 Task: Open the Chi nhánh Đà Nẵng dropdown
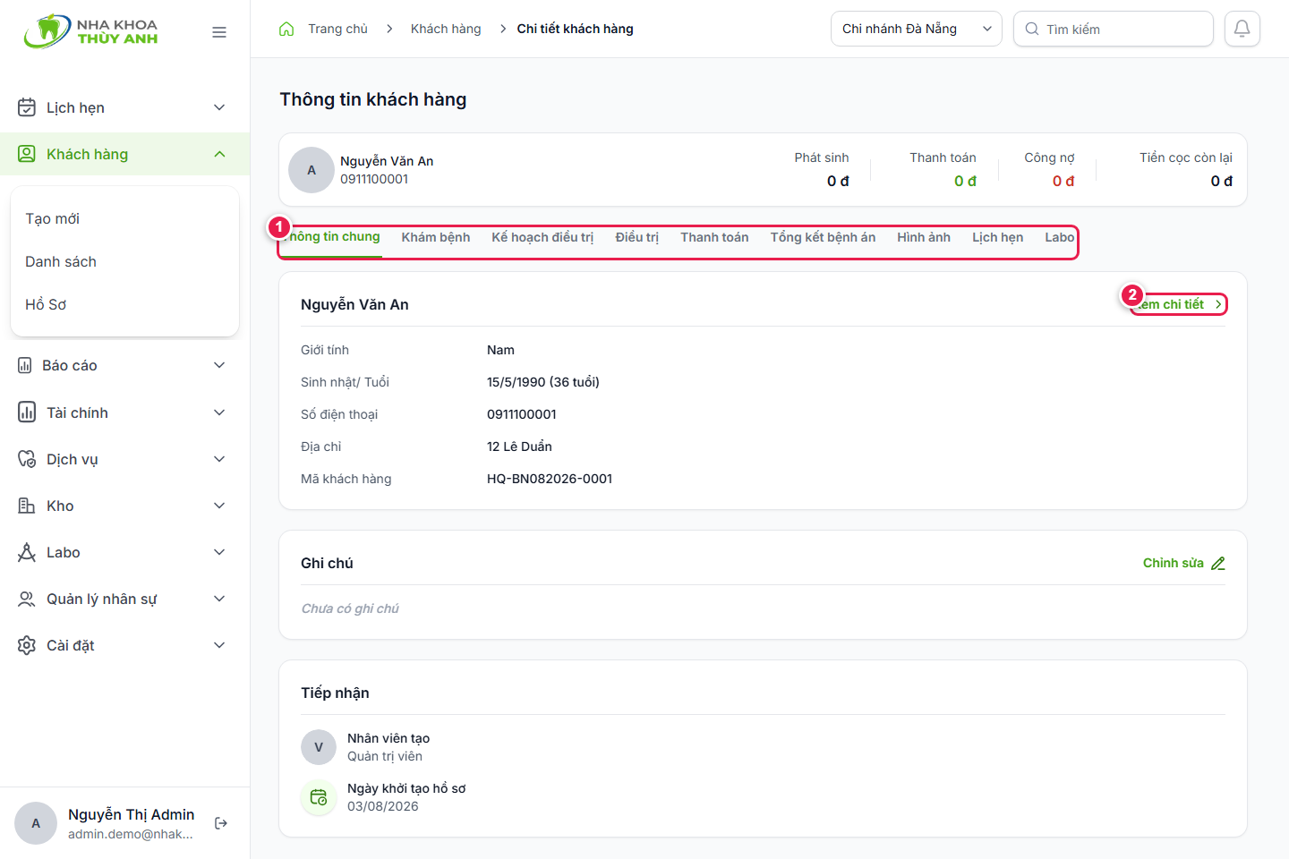pos(917,29)
